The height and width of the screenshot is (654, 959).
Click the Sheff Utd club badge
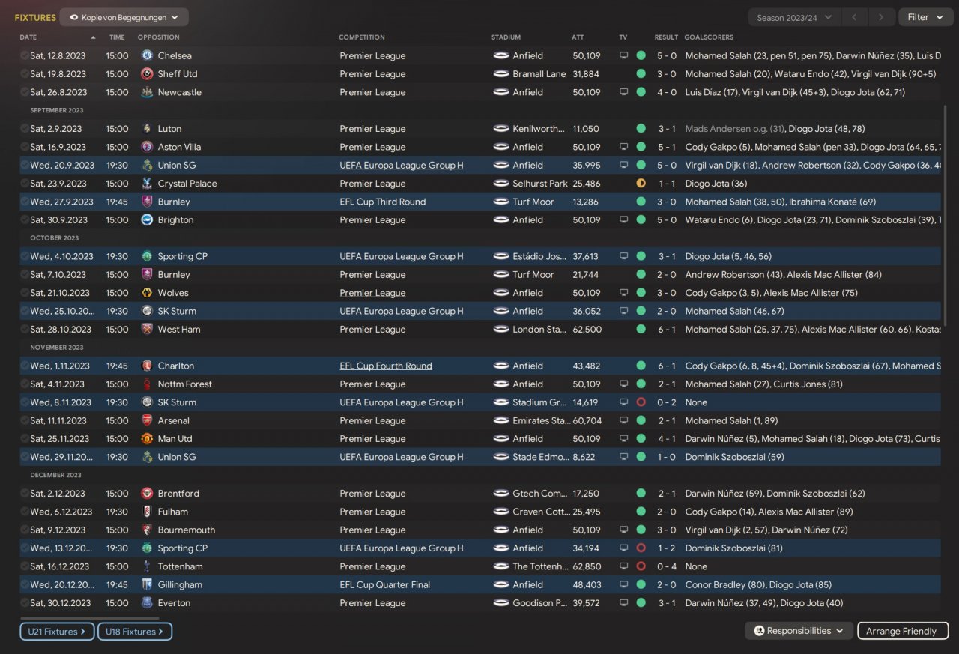(147, 74)
